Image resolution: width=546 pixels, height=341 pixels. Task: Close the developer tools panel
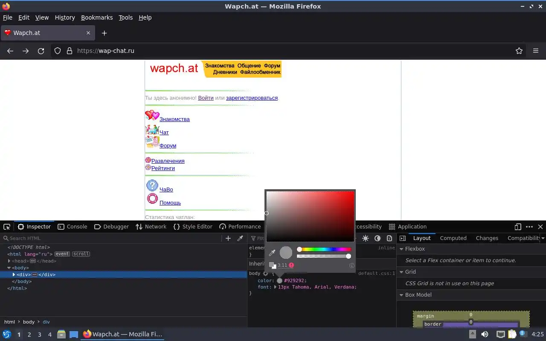point(540,227)
